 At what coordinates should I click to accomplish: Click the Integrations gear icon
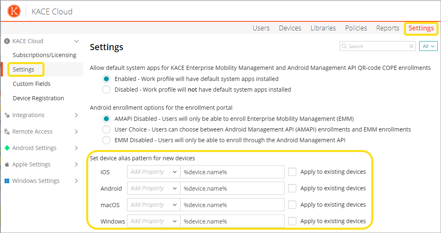pos(7,115)
